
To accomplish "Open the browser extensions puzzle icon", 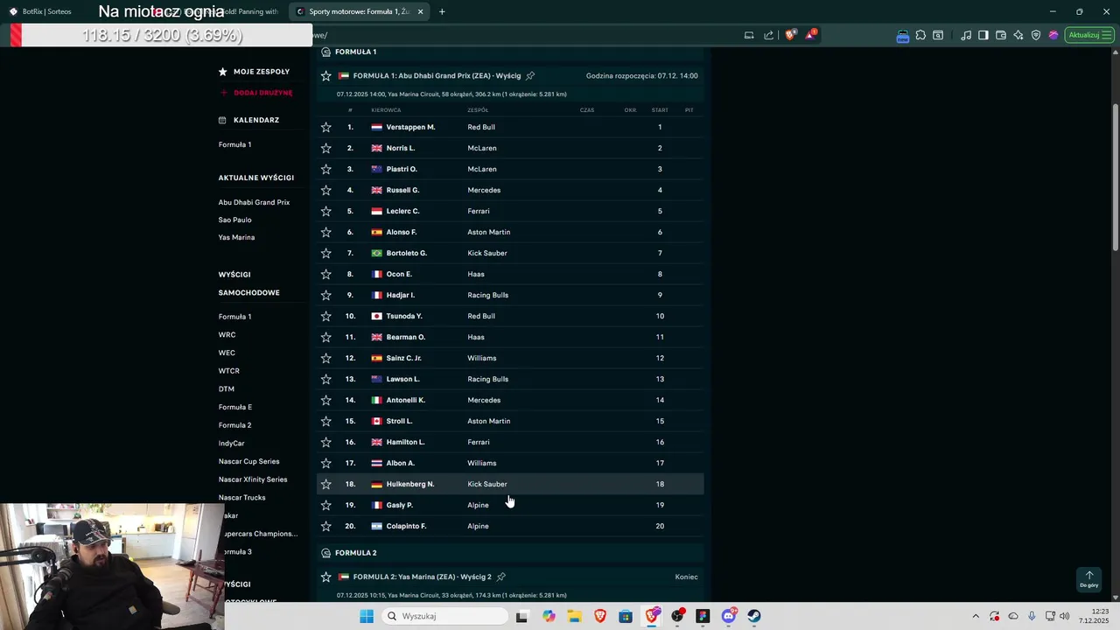I will tap(920, 35).
